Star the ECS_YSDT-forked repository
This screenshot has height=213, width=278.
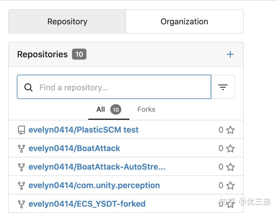(x=230, y=204)
